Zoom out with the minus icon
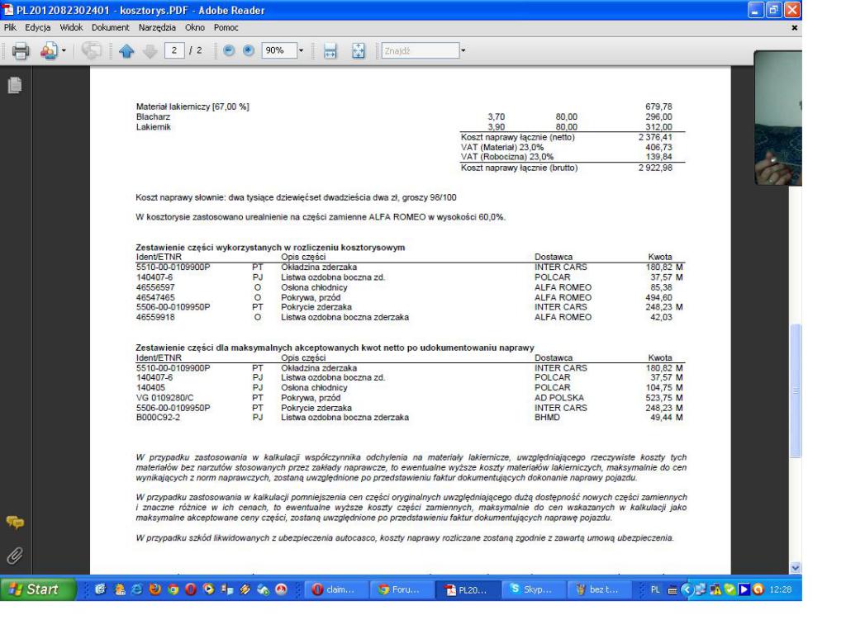 229,50
